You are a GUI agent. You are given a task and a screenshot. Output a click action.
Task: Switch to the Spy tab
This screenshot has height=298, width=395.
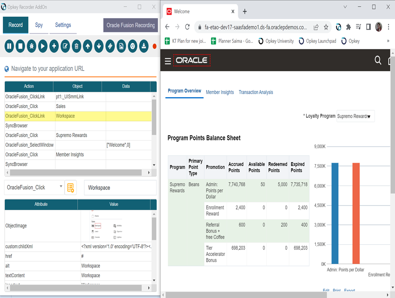[39, 25]
